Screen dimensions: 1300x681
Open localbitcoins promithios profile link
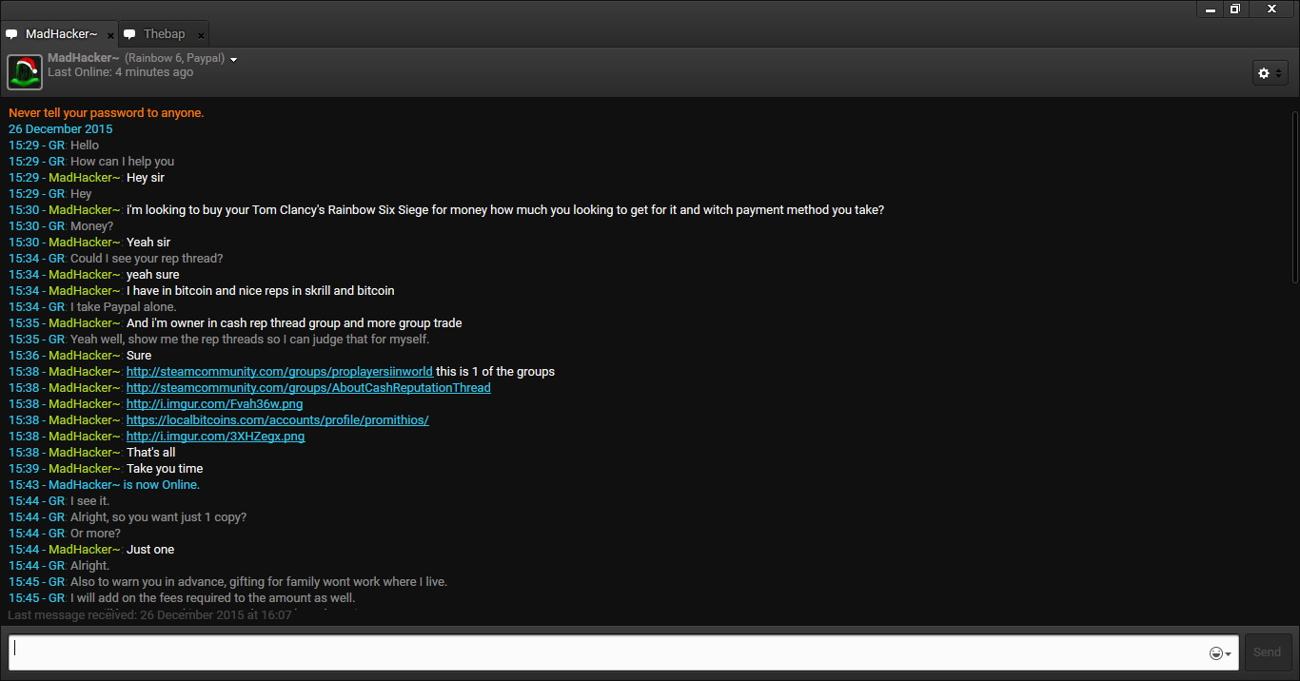[x=277, y=420]
